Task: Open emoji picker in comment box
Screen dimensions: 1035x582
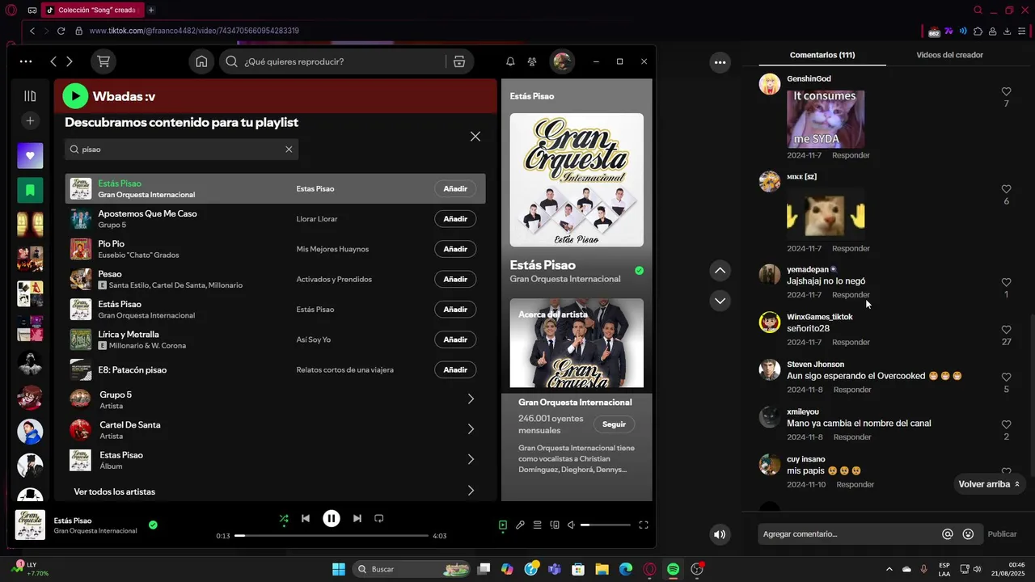Action: pos(968,534)
